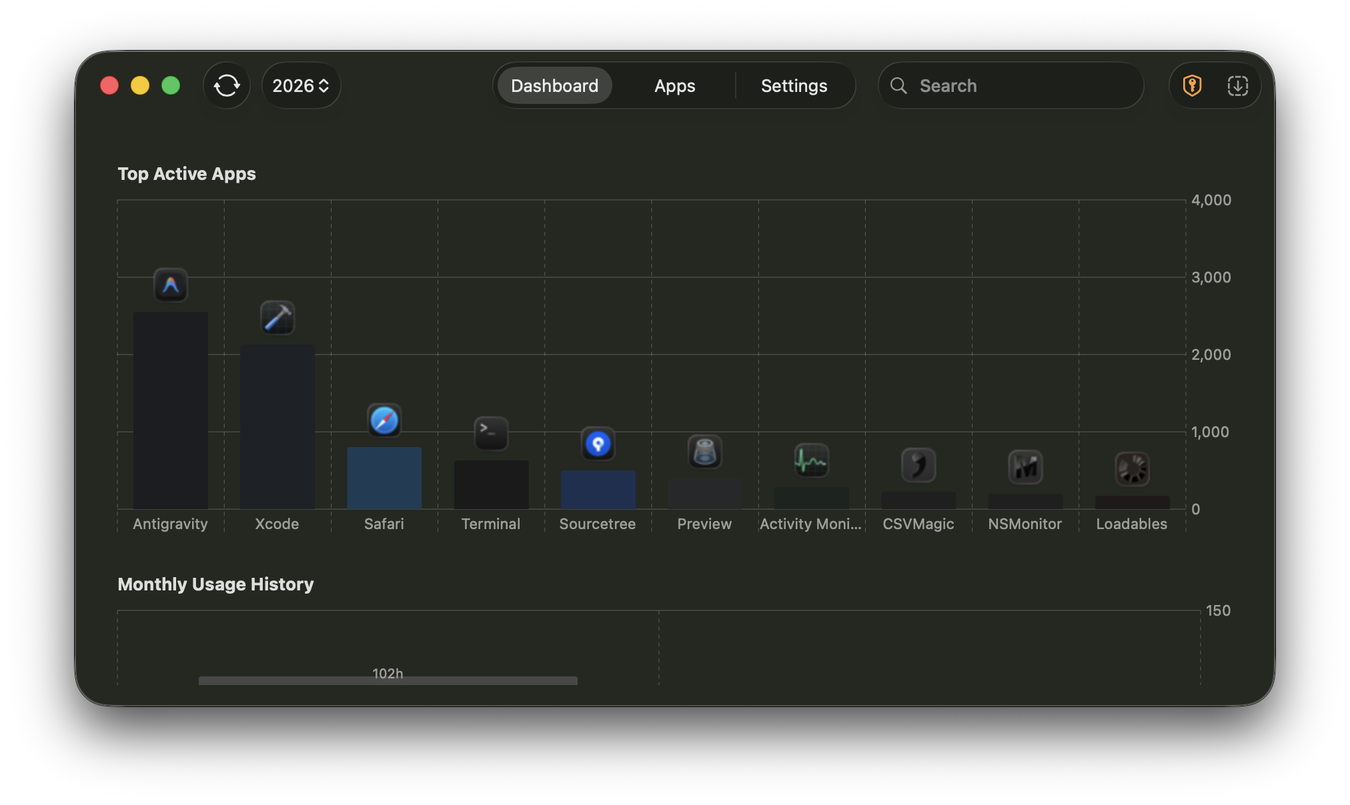This screenshot has height=805, width=1350.
Task: Select the Dashboard tab
Action: point(554,85)
